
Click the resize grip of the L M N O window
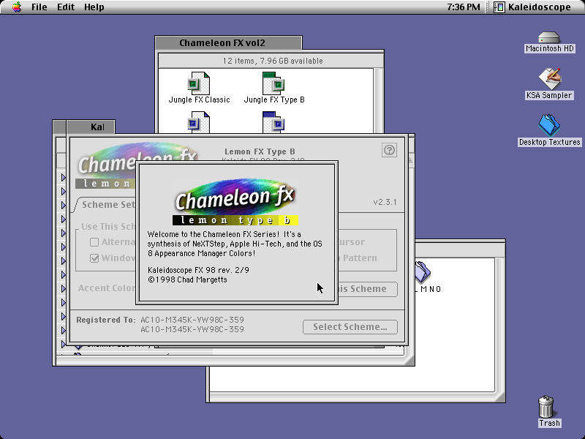[x=500, y=397]
